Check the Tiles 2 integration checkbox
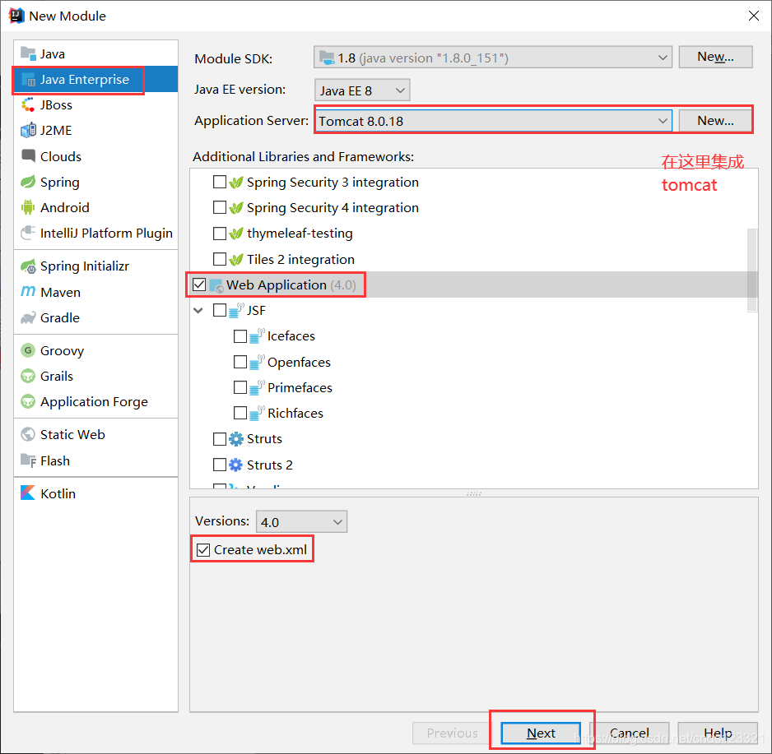This screenshot has width=772, height=754. coord(220,259)
